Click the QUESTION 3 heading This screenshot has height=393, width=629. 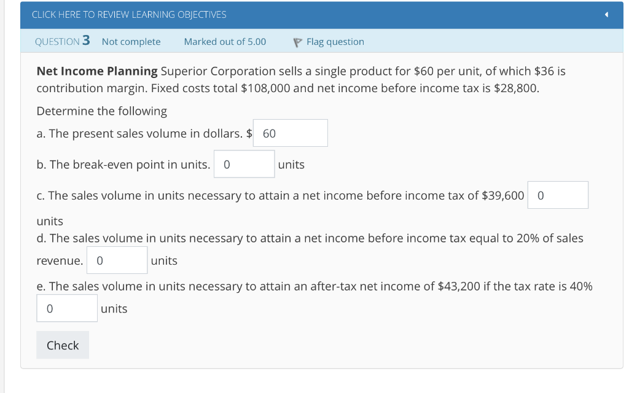(x=62, y=41)
